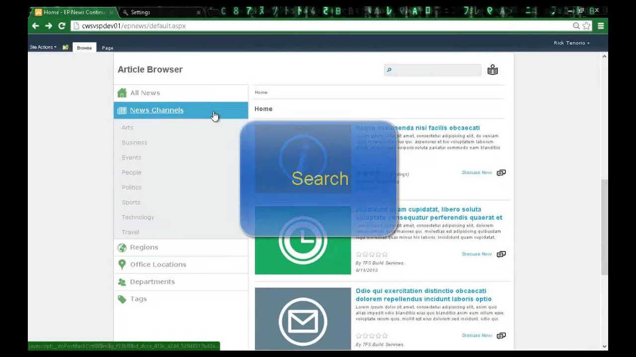Open the Technology channel

138,217
